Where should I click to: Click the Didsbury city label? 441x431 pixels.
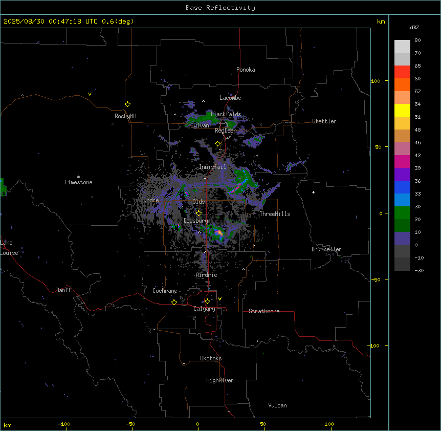196,221
